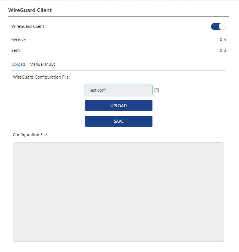Select the Receive 0 B value
This screenshot has width=239, height=252.
(223, 39)
